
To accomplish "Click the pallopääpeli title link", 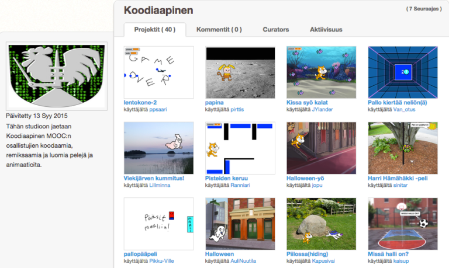I will point(140,254).
